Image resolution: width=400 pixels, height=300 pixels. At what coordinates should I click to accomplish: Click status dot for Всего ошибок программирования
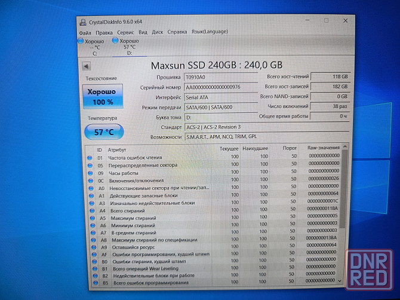click(96, 283)
